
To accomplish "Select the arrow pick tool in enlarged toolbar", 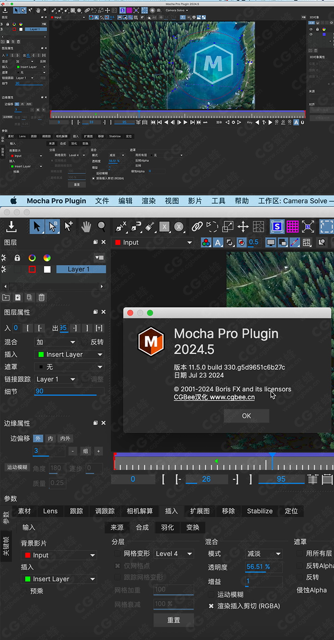I will 37,227.
